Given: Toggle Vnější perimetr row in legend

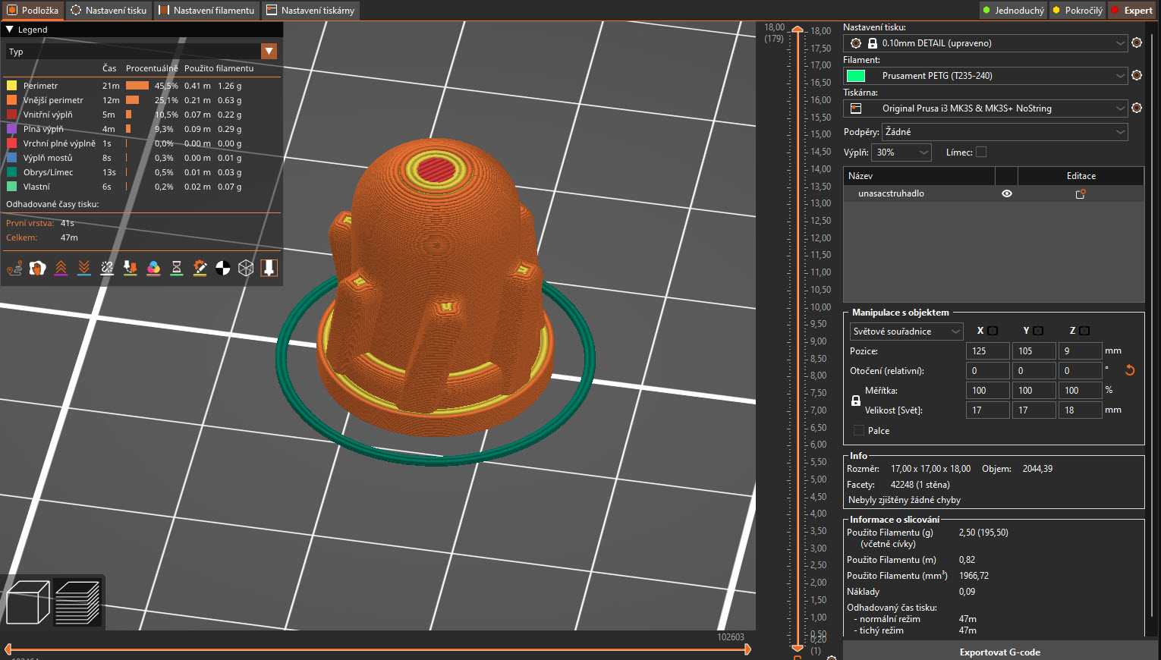Looking at the screenshot, I should 143,100.
